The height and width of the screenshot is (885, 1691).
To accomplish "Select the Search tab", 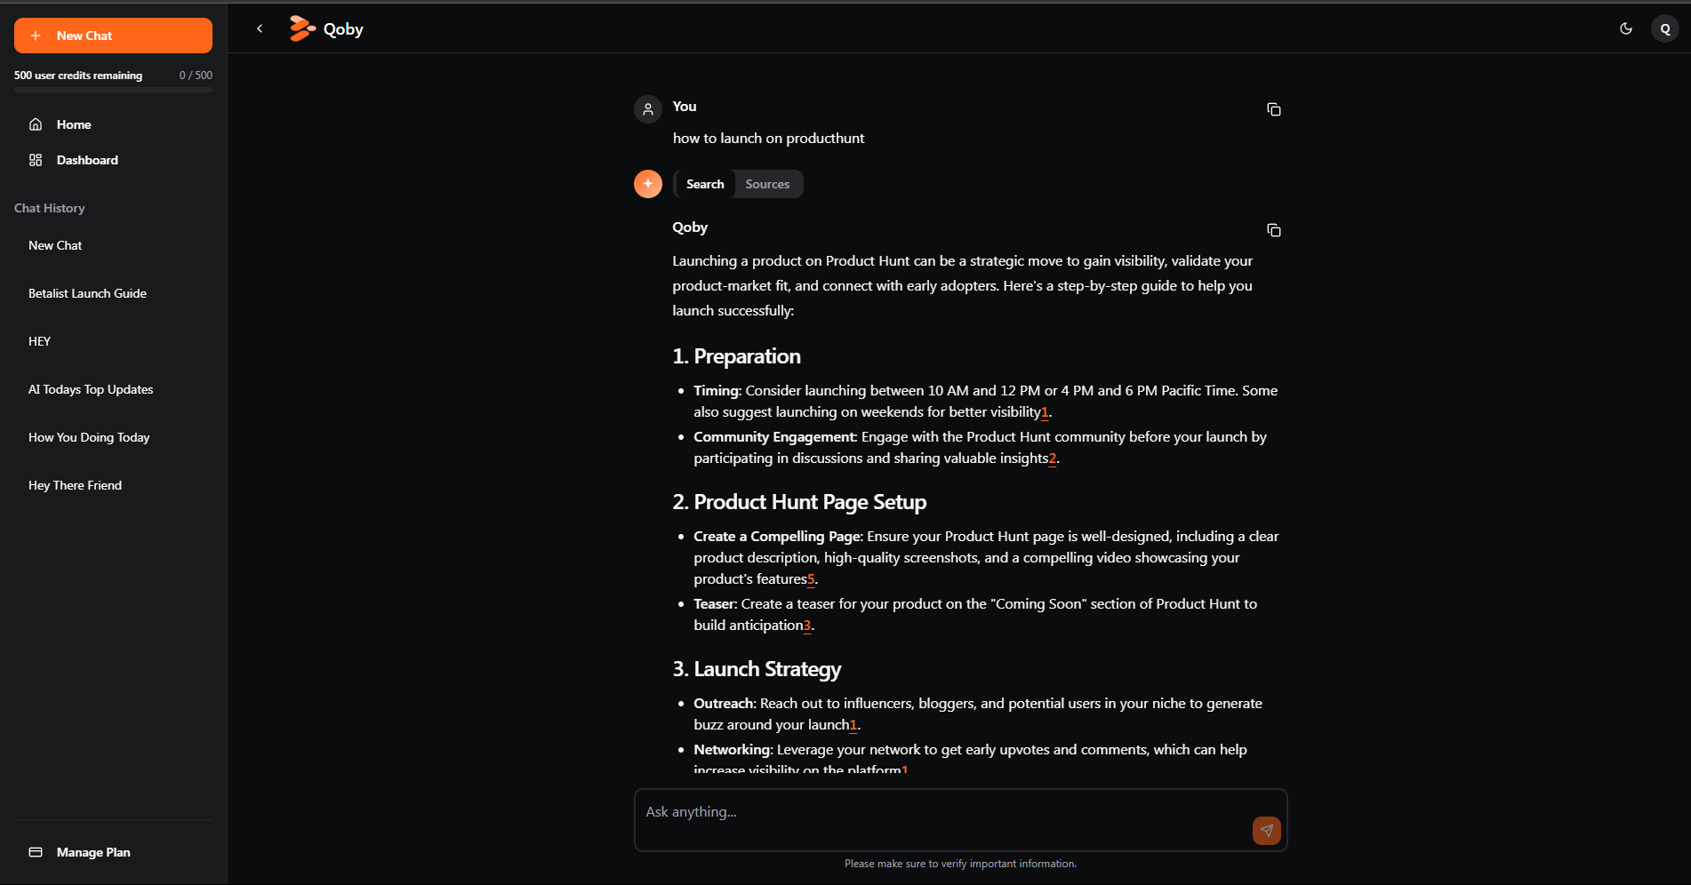I will click(x=705, y=184).
